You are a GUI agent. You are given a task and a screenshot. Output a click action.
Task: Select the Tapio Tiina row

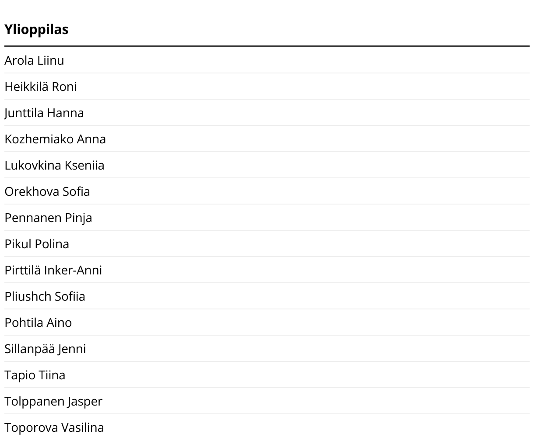(x=35, y=375)
